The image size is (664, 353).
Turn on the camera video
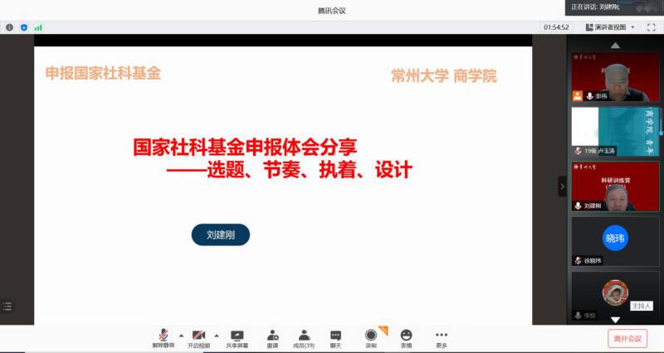point(198,336)
